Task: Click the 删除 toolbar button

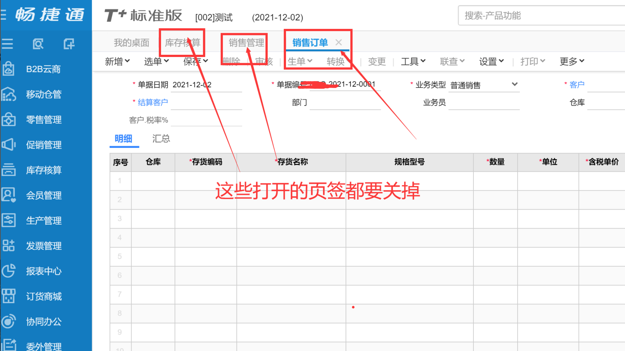Action: tap(231, 61)
